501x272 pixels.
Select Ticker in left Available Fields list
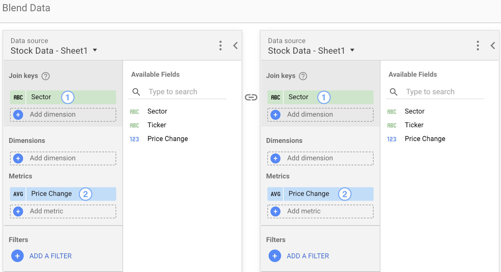(x=157, y=125)
